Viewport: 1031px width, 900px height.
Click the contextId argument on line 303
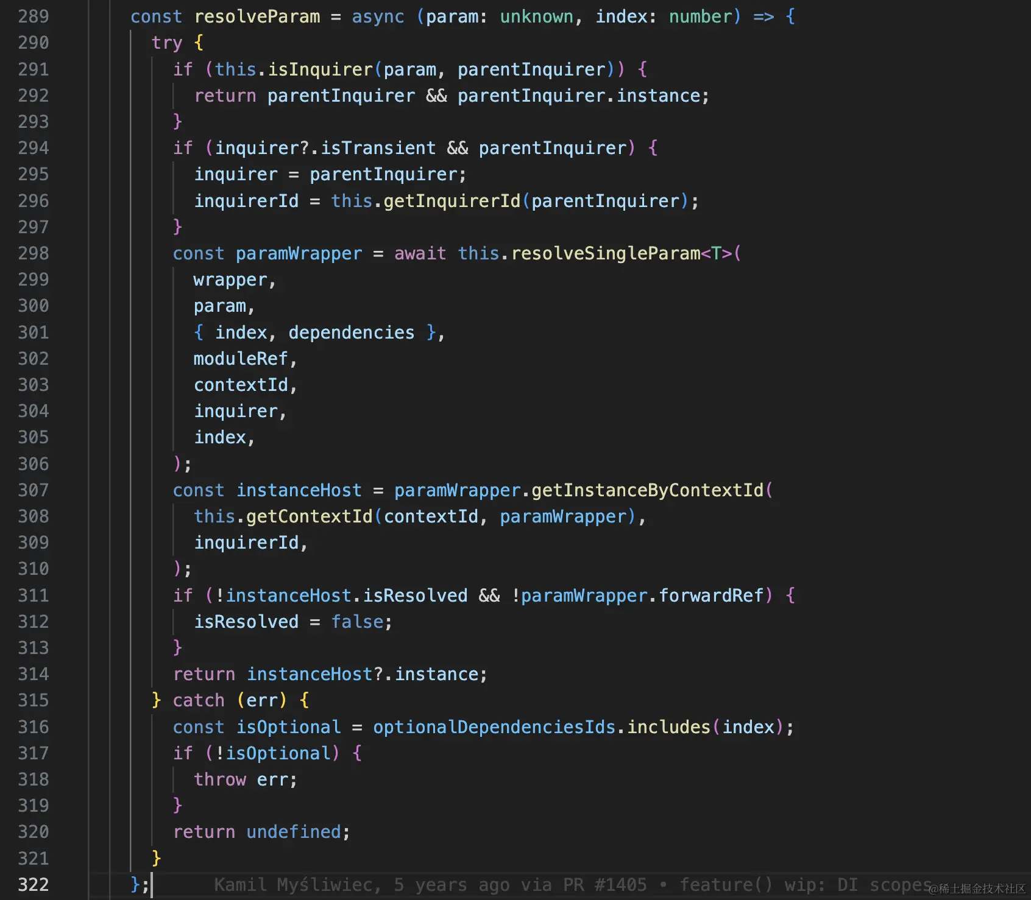[241, 385]
